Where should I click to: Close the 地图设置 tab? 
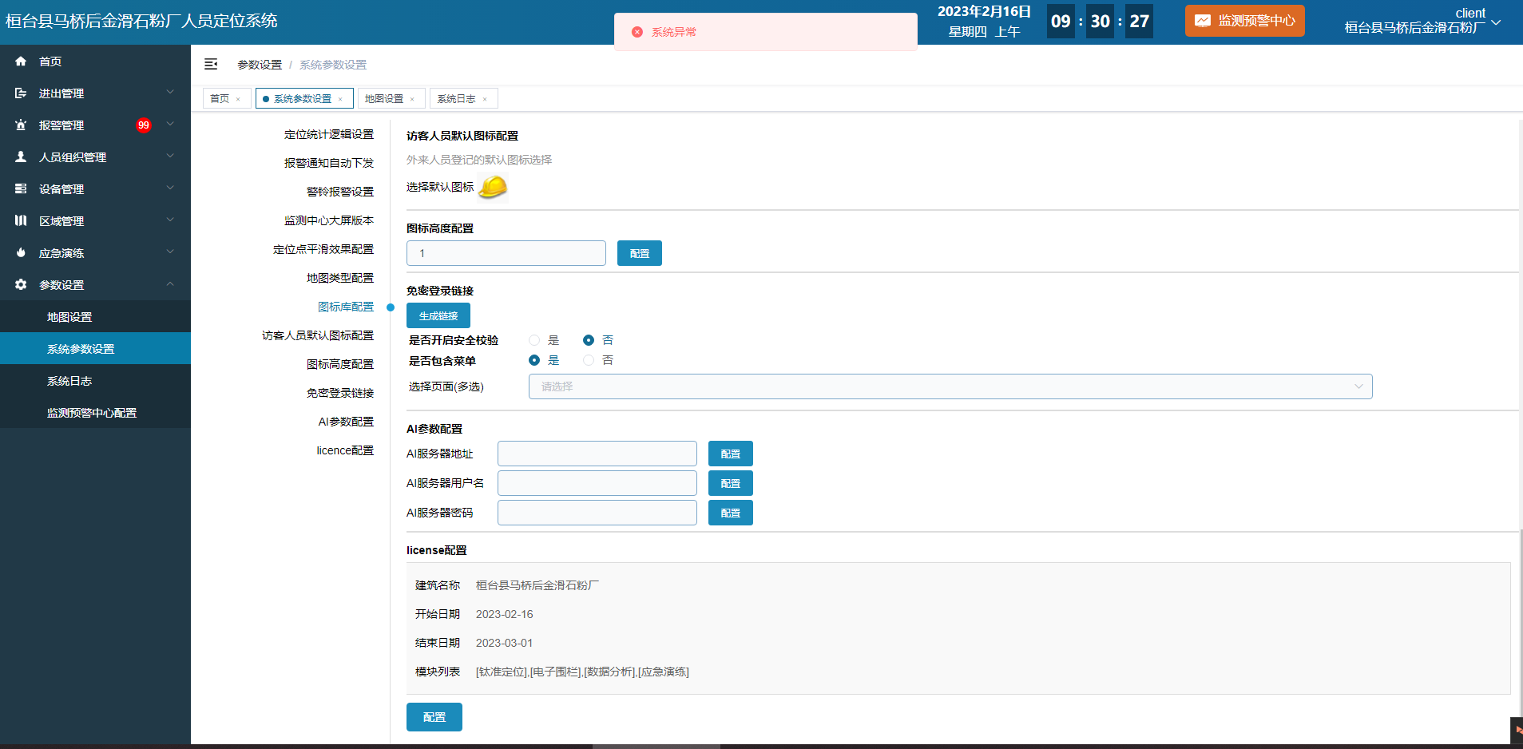412,99
